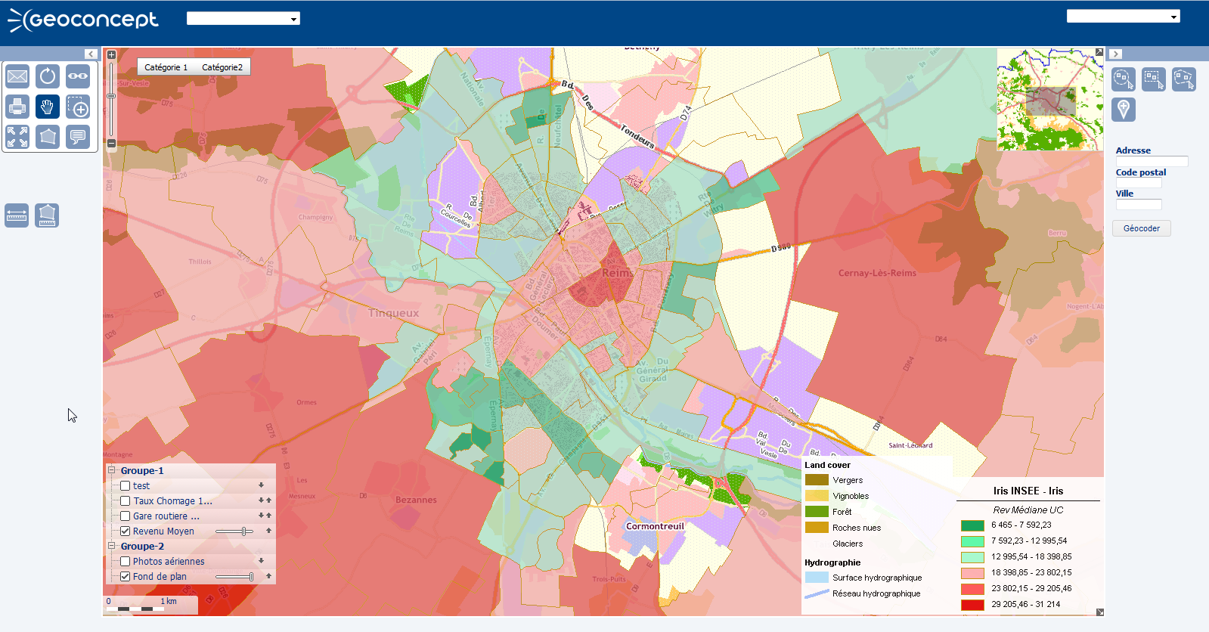
Task: Collapse the Groupe-1 tree node
Action: click(112, 470)
